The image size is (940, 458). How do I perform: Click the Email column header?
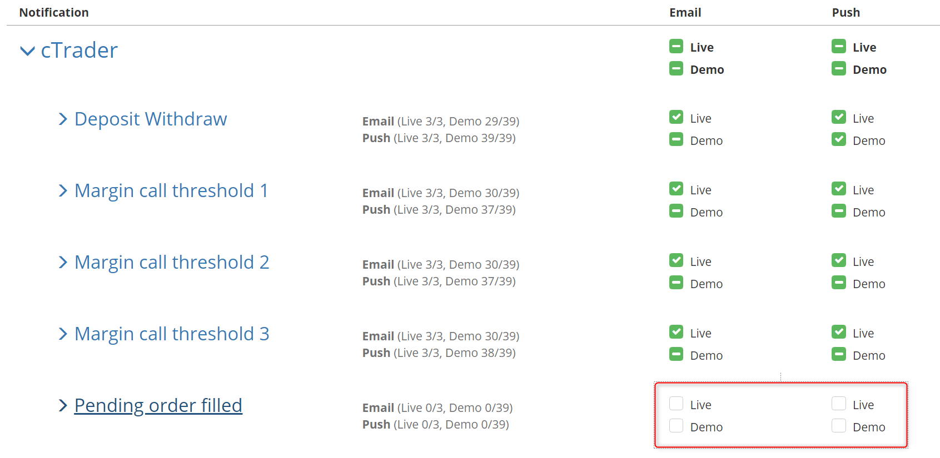[685, 12]
